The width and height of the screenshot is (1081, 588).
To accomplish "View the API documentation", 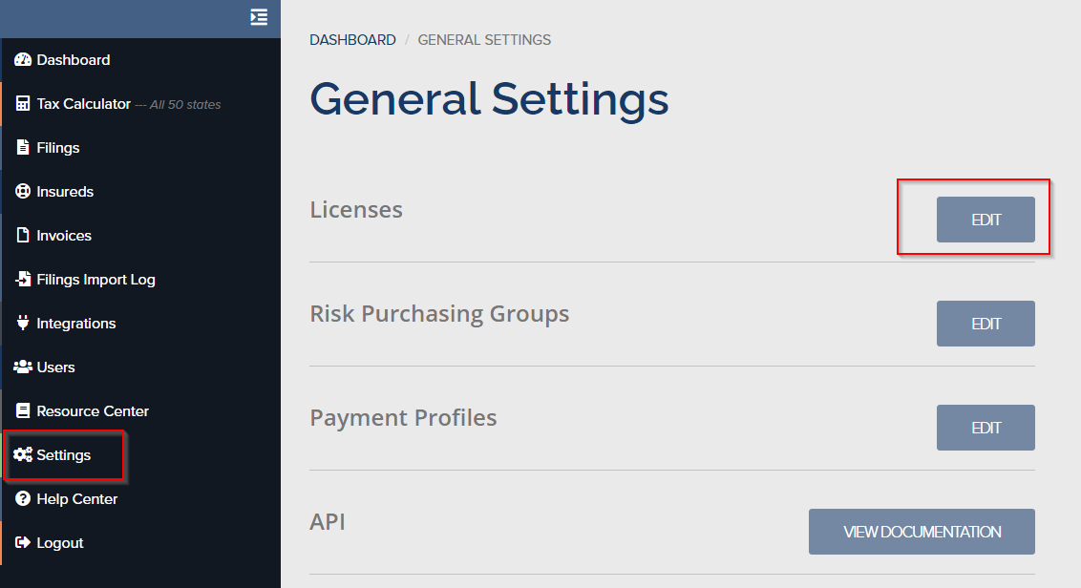I will pos(922,531).
